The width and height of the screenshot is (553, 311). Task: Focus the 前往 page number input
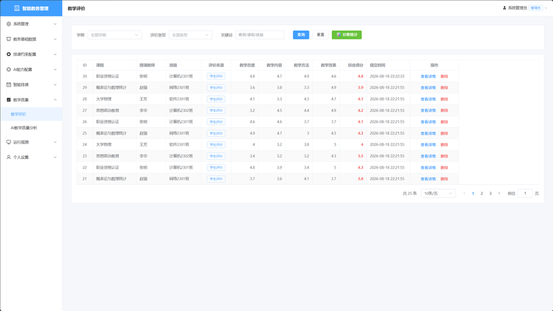coord(525,194)
